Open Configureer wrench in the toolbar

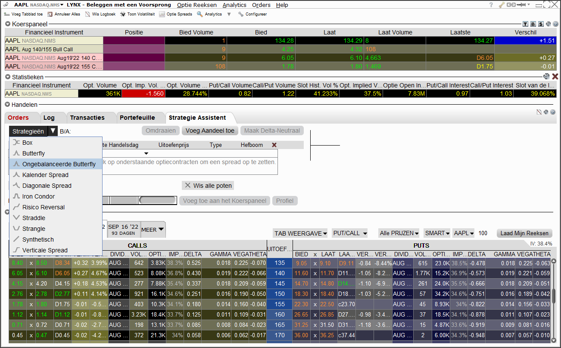(x=240, y=14)
